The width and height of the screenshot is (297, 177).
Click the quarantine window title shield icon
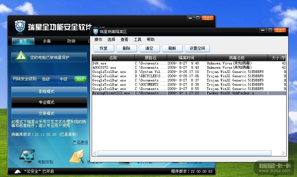(96, 31)
